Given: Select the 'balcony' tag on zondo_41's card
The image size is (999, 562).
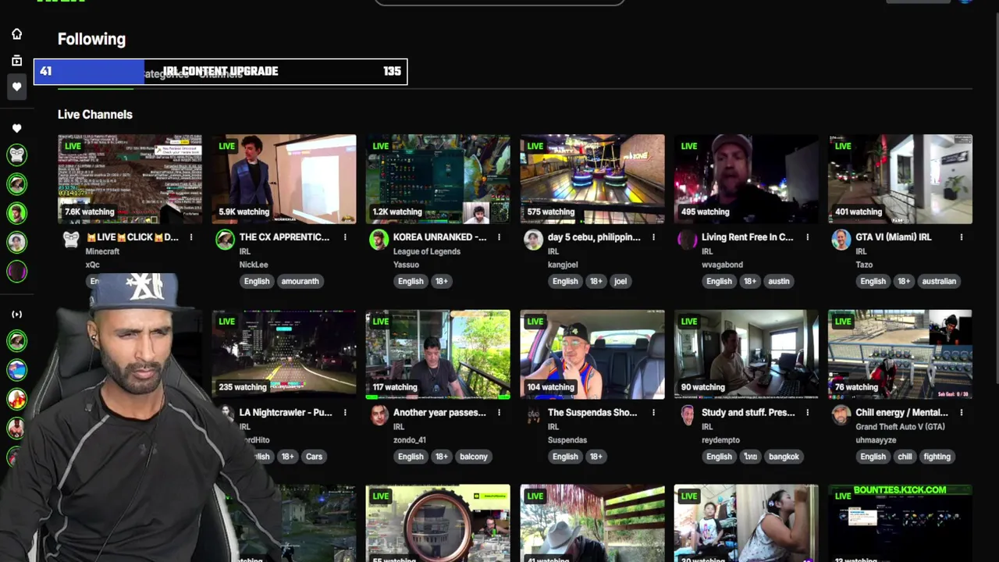Looking at the screenshot, I should tap(473, 457).
